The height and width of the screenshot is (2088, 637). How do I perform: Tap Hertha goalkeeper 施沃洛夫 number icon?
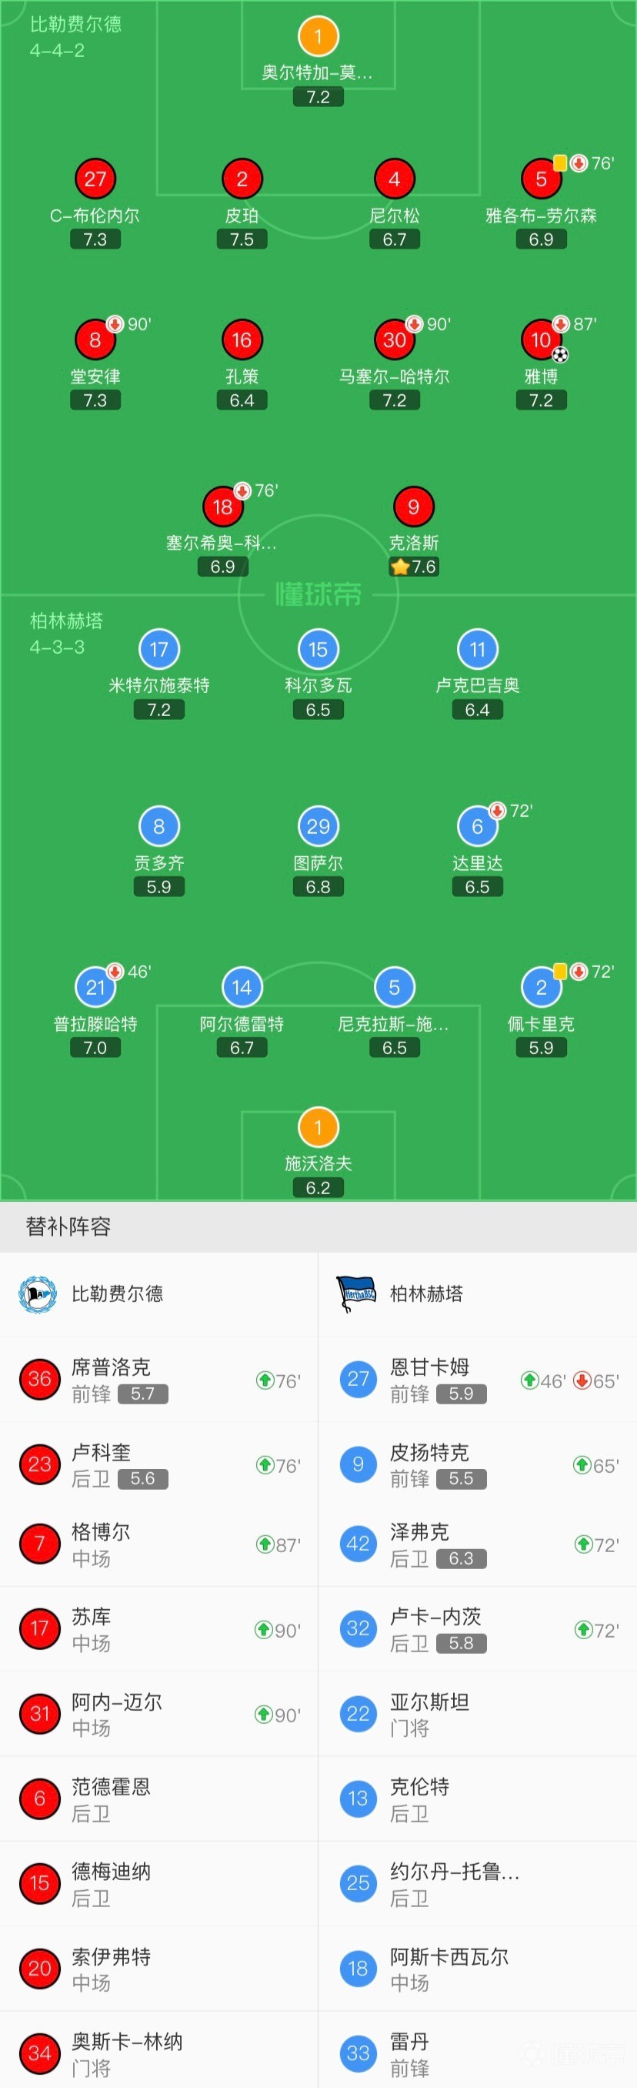(318, 1127)
